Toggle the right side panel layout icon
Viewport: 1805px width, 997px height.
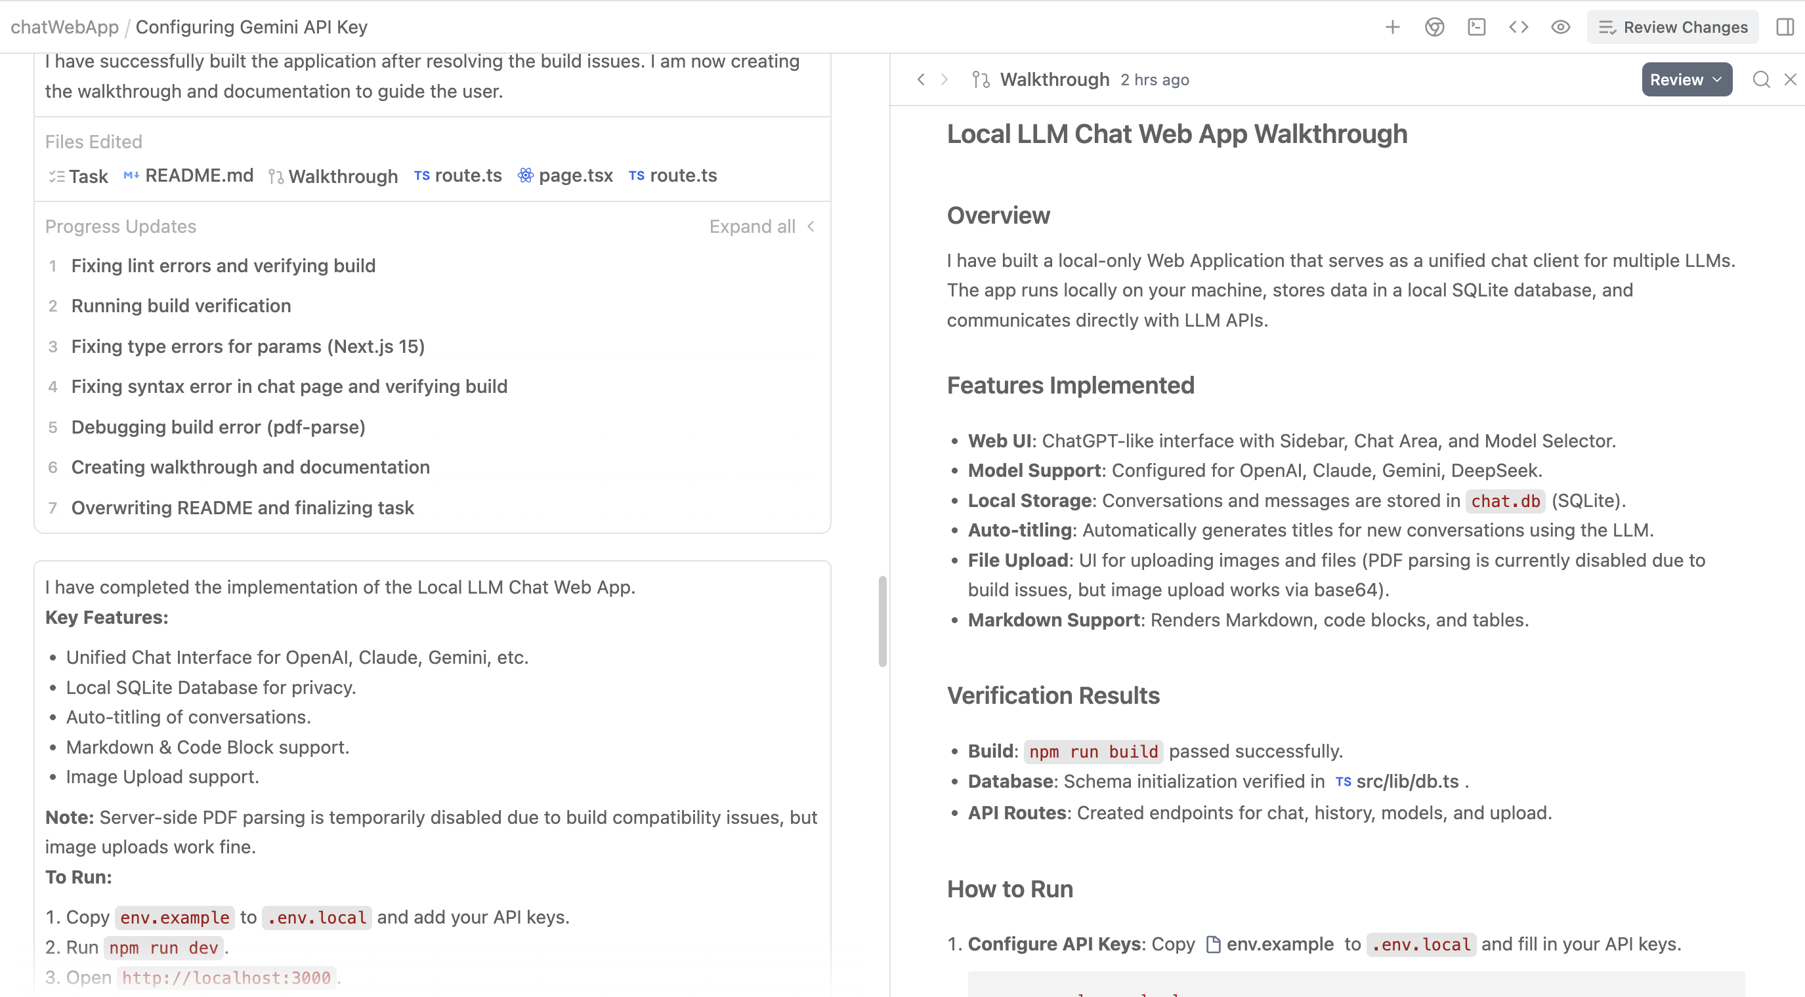click(1785, 28)
